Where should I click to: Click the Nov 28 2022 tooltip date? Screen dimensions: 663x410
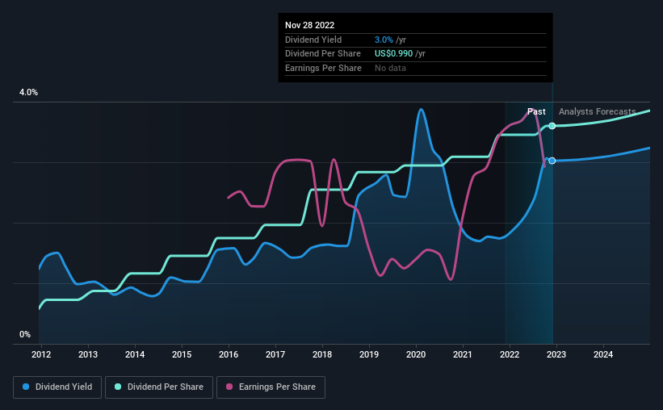coord(309,25)
